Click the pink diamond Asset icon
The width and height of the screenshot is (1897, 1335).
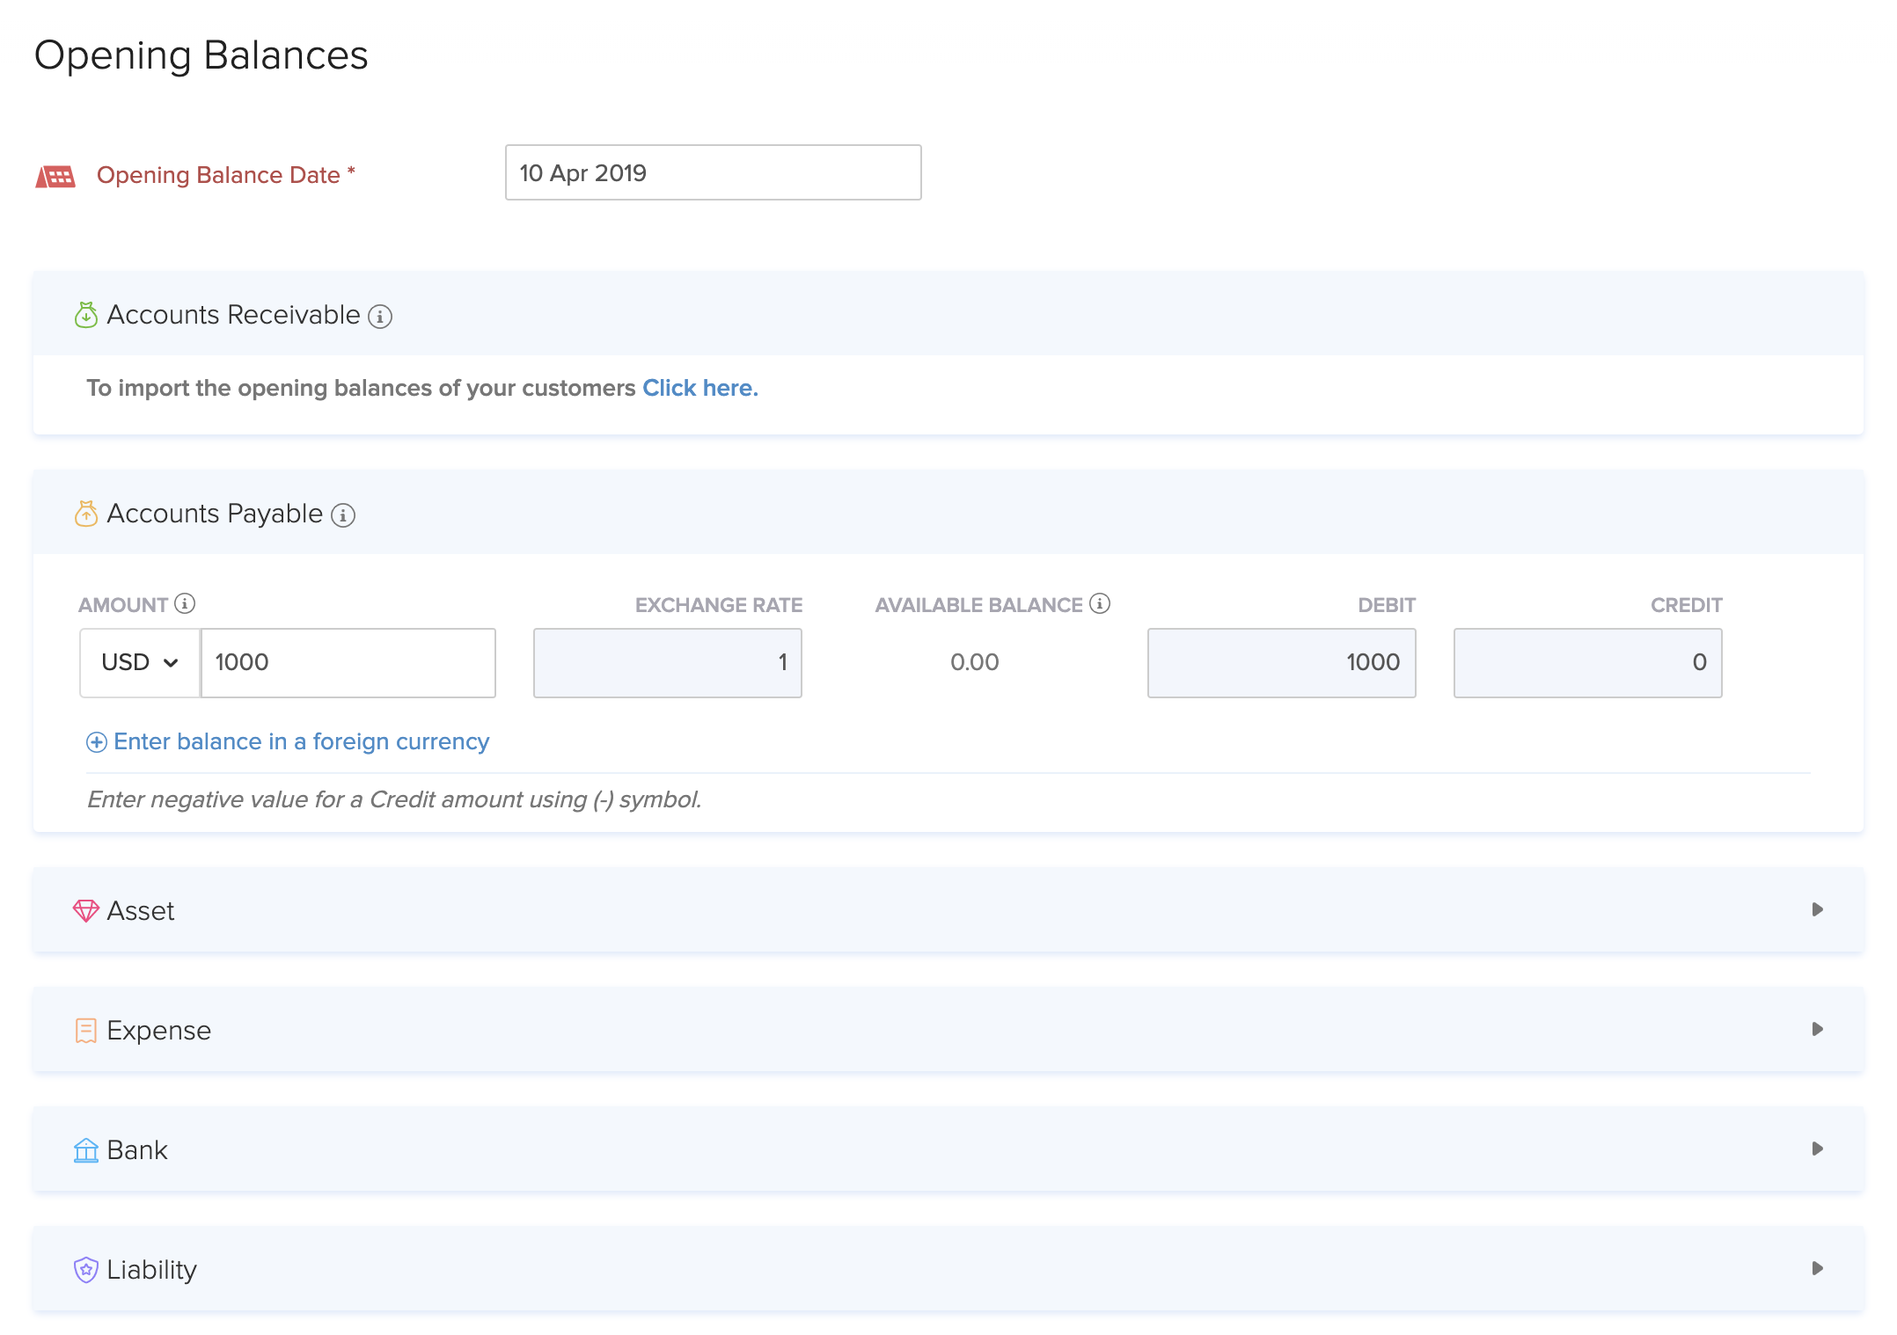(86, 910)
